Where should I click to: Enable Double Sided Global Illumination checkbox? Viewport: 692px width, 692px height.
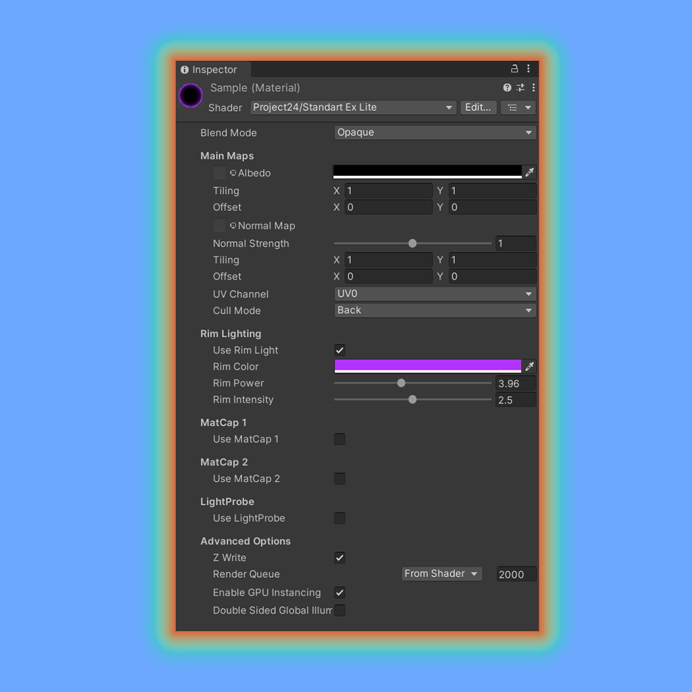pos(339,610)
